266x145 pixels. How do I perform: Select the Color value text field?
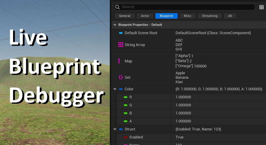click(218, 89)
